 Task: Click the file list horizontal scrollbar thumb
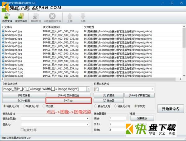pos(90,79)
